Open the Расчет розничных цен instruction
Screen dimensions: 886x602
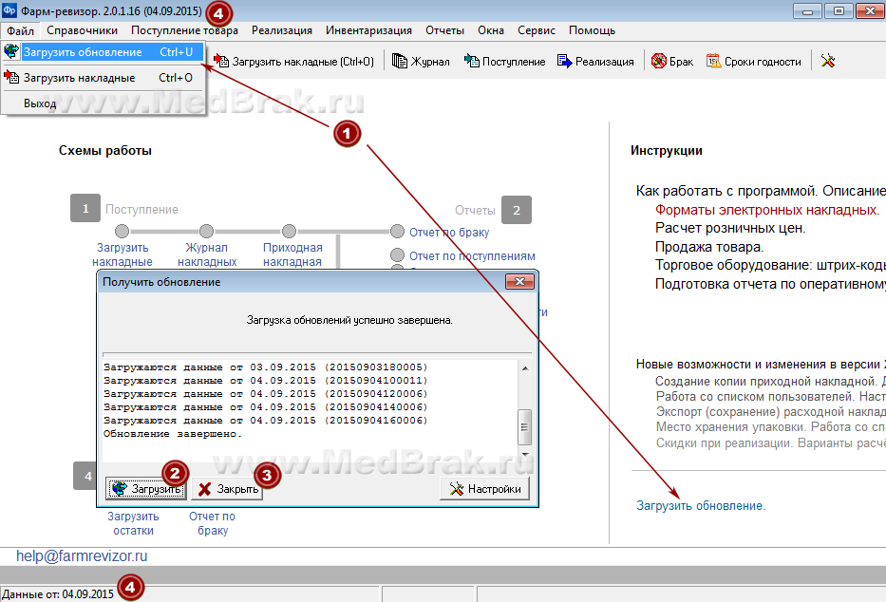tap(730, 228)
